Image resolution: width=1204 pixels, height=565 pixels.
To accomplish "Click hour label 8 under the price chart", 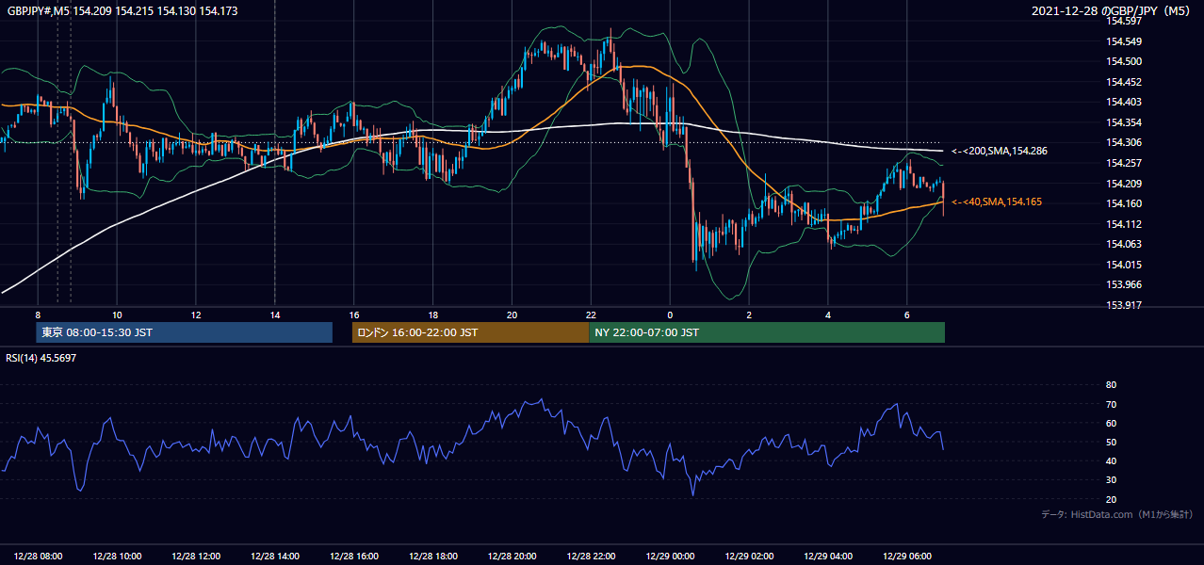I will pos(38,315).
